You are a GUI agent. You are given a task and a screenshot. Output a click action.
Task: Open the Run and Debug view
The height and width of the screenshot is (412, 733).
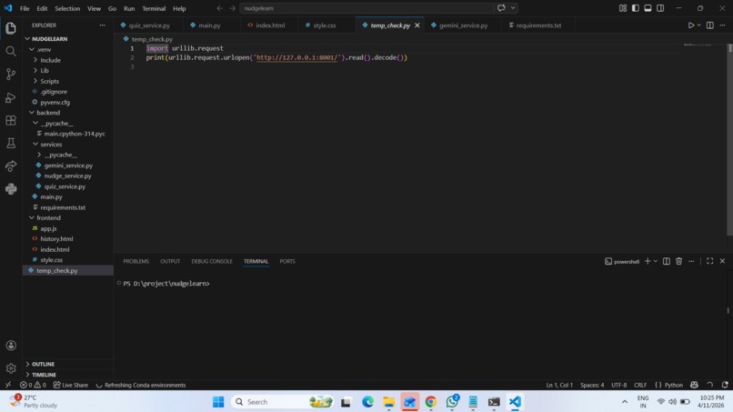click(x=11, y=97)
